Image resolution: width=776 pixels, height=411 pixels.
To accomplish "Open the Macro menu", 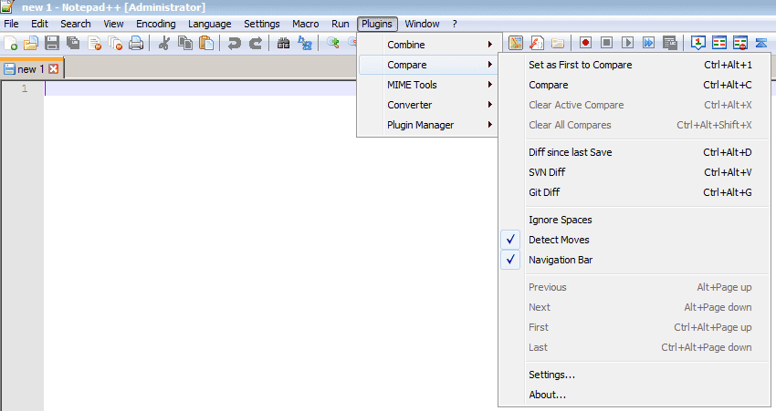I will [x=305, y=24].
